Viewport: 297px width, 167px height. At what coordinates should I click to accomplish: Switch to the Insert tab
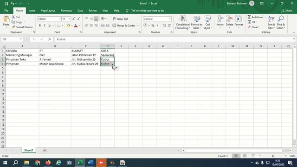pos(32,11)
